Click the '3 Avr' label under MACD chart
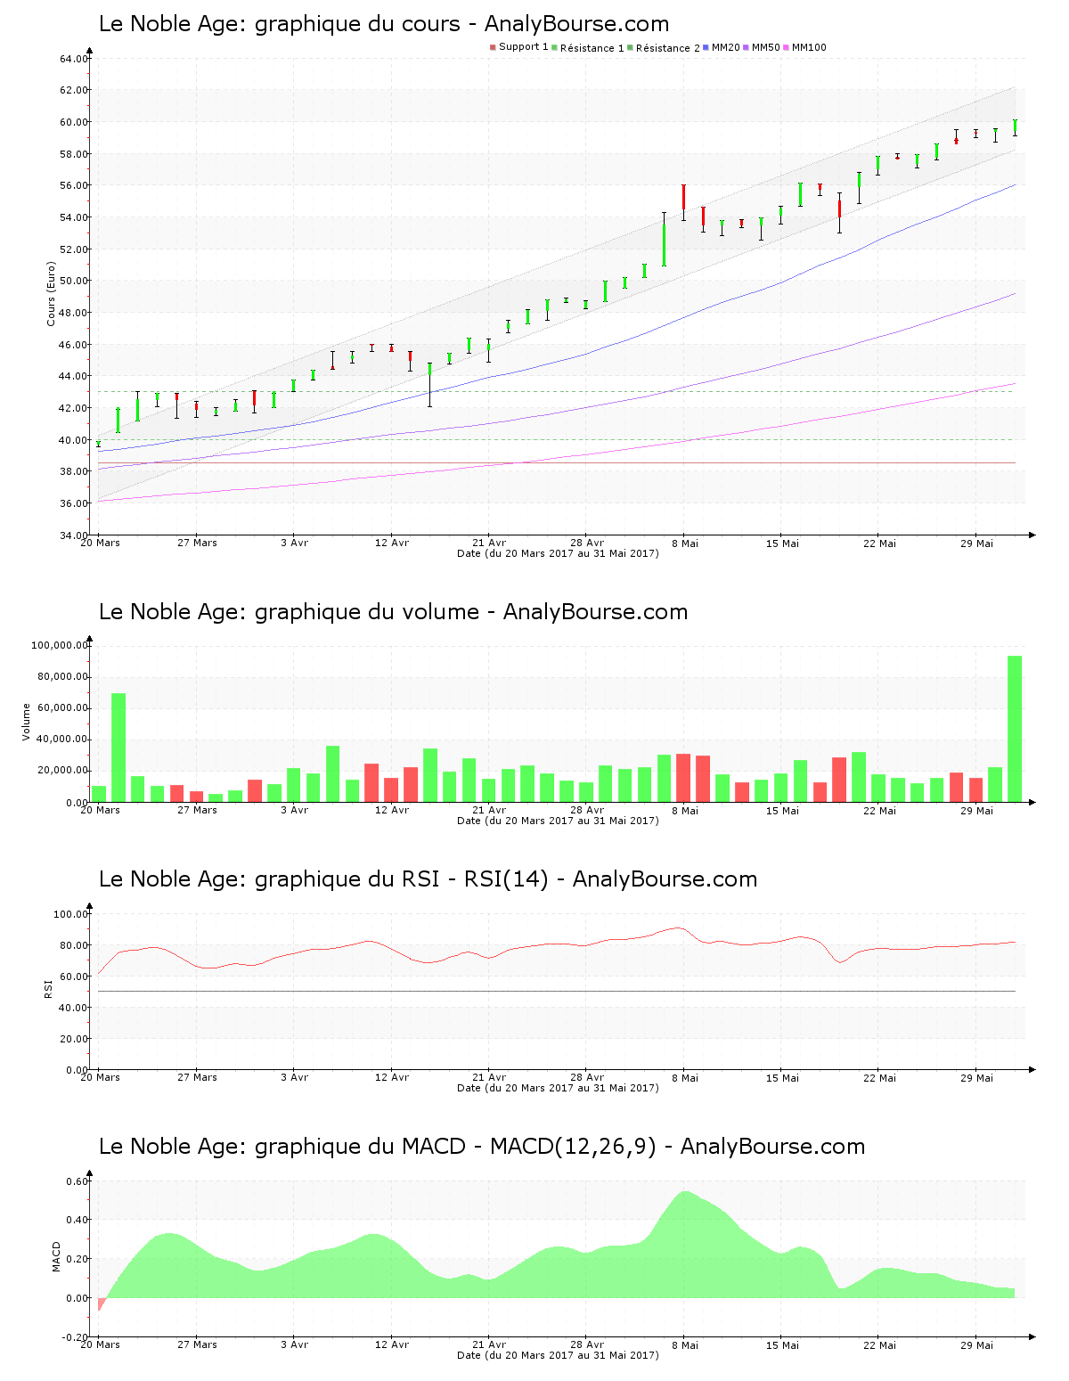Viewport: 1069px width, 1381px height. click(x=294, y=1344)
